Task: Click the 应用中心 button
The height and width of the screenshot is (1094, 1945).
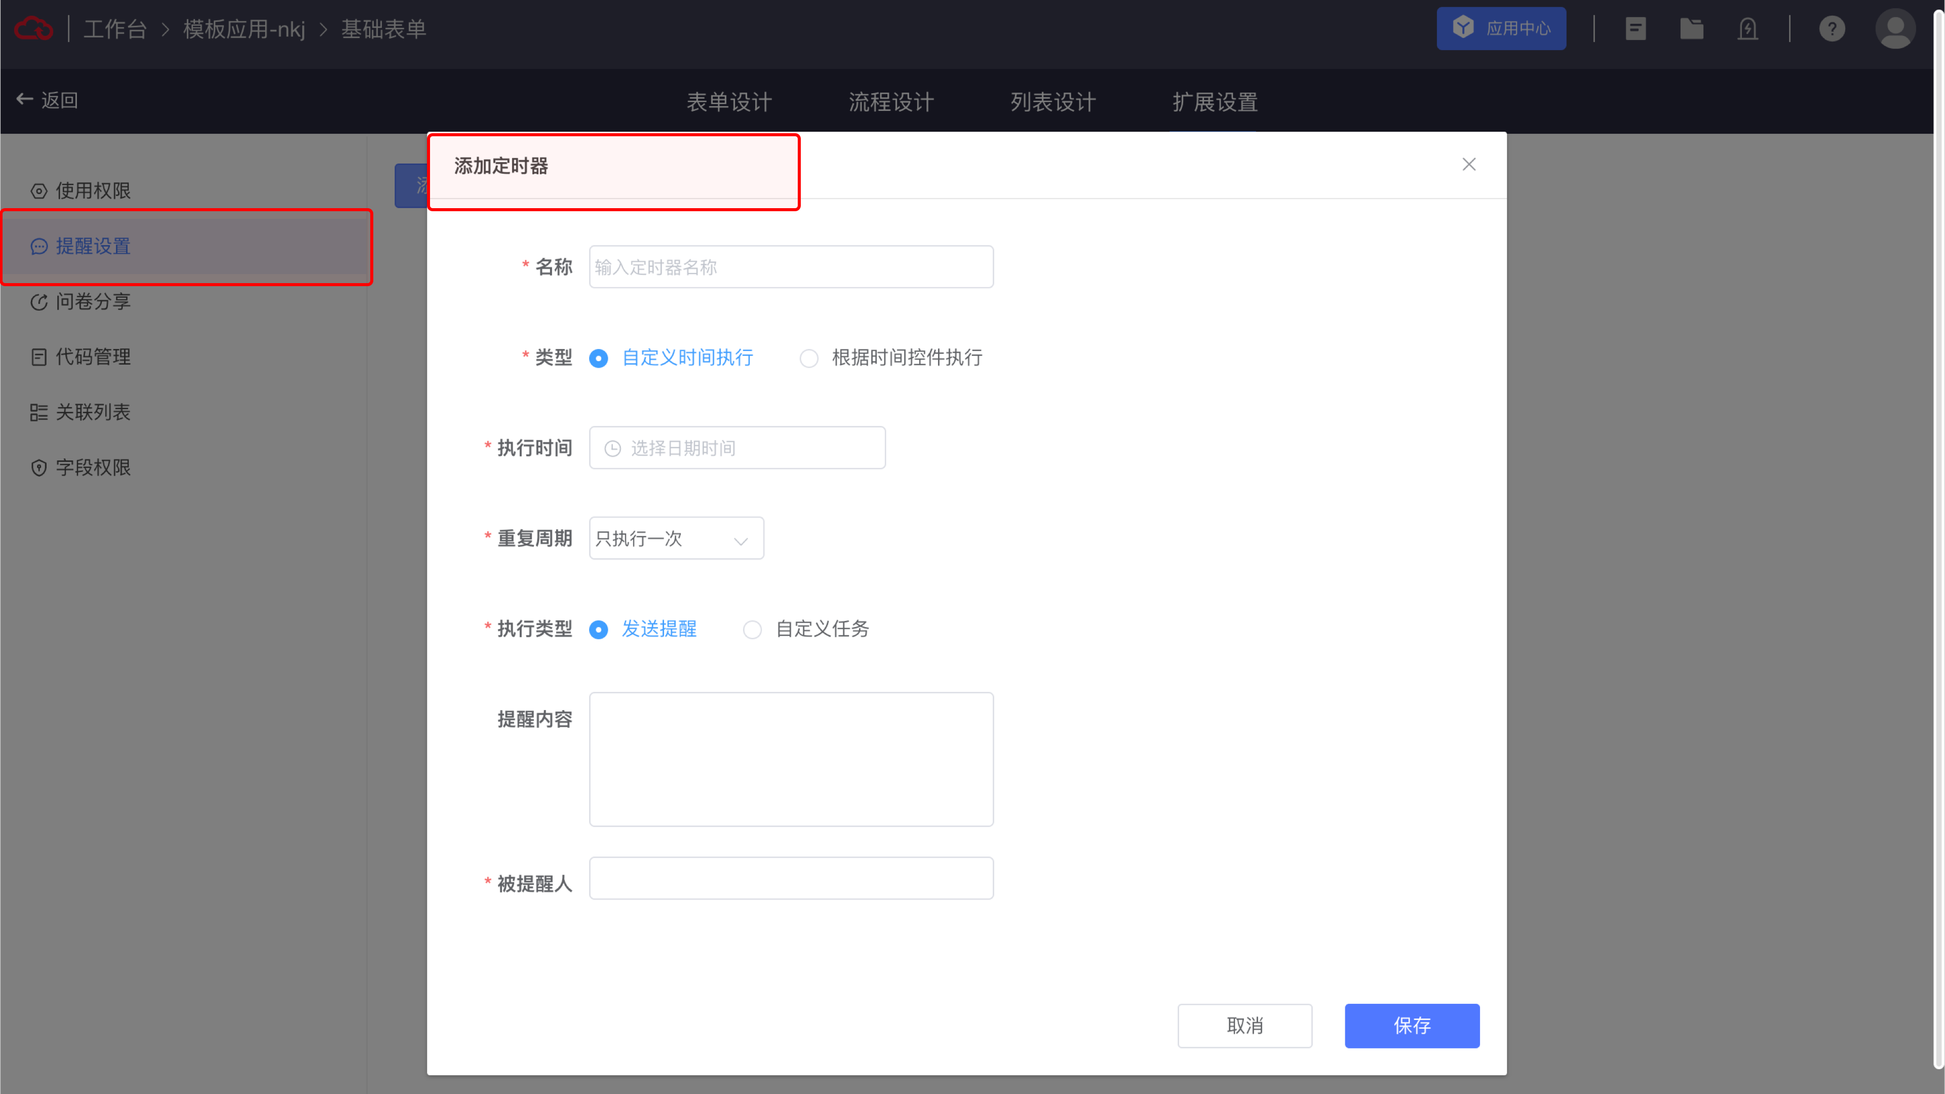Action: pos(1501,29)
